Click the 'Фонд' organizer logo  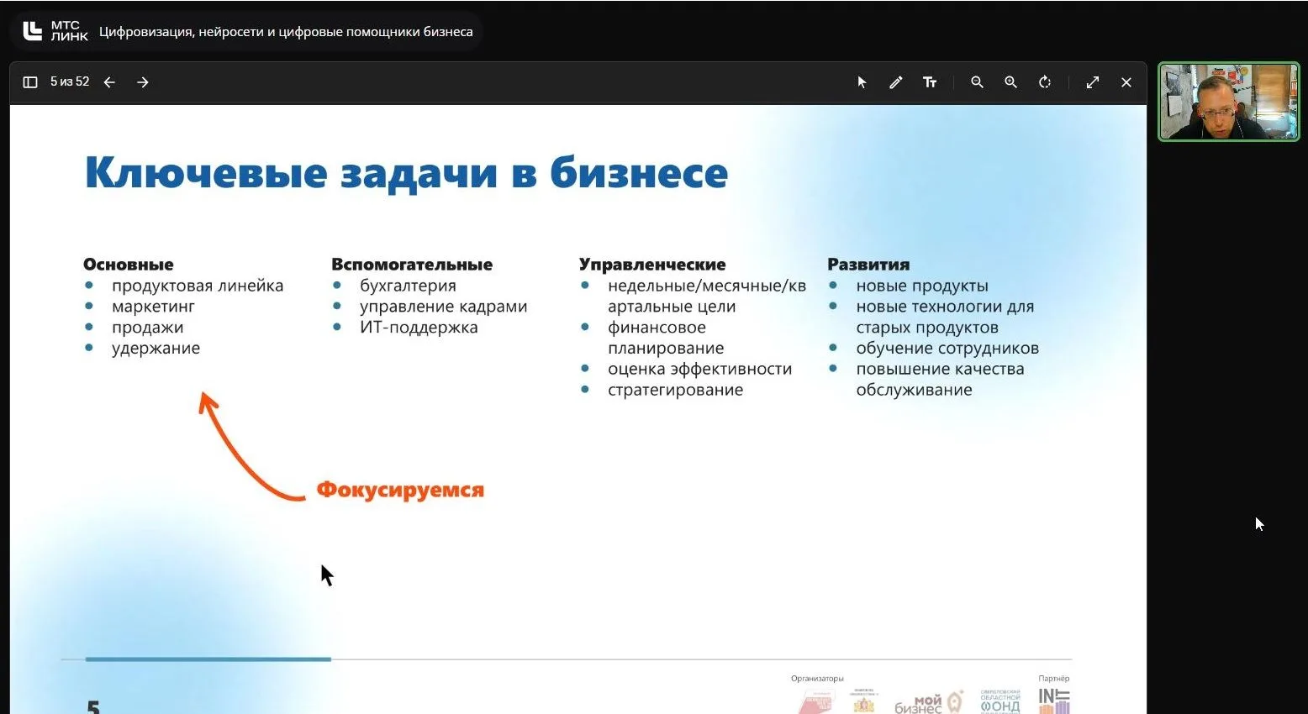[x=1000, y=702]
